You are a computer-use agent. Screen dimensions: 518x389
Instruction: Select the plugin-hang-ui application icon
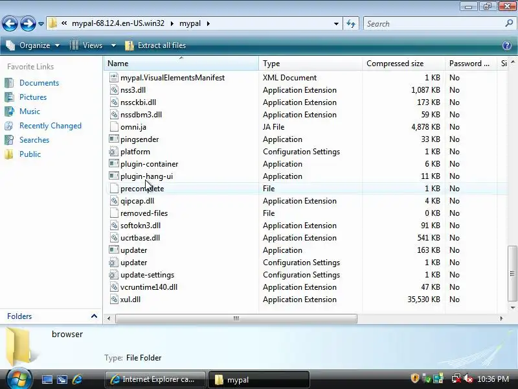(114, 176)
